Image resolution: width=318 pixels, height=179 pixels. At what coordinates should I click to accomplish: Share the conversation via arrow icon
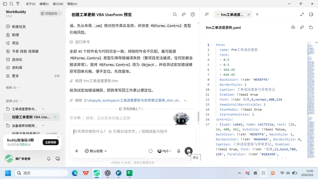click(184, 14)
